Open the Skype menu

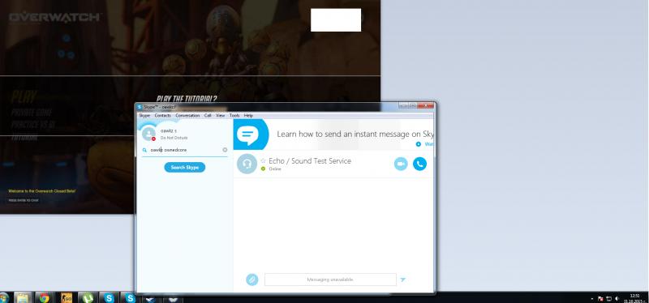pyautogui.click(x=144, y=116)
